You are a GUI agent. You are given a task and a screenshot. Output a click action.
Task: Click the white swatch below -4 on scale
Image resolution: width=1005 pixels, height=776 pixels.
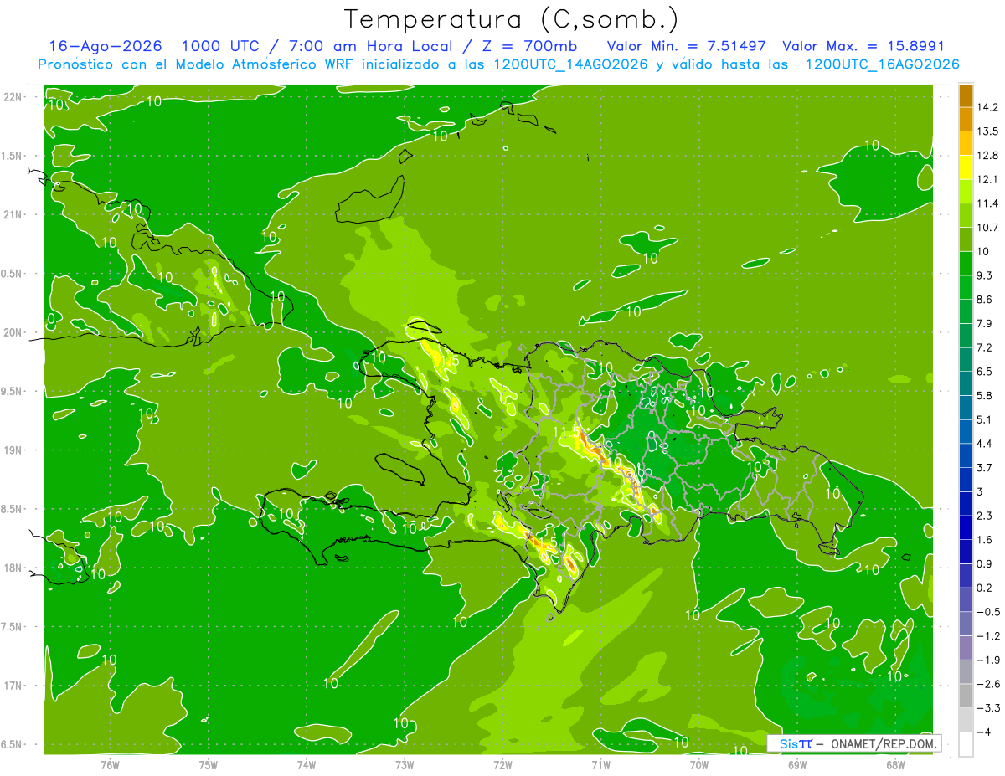(x=966, y=744)
